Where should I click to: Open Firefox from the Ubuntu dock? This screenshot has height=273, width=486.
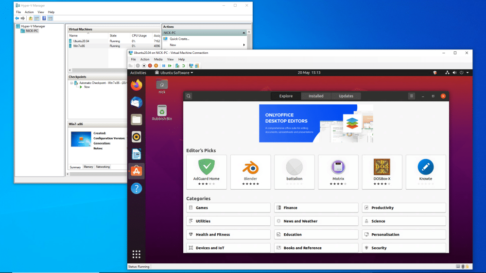pos(137,85)
